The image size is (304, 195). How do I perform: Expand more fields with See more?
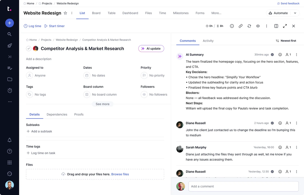pyautogui.click(x=102, y=104)
